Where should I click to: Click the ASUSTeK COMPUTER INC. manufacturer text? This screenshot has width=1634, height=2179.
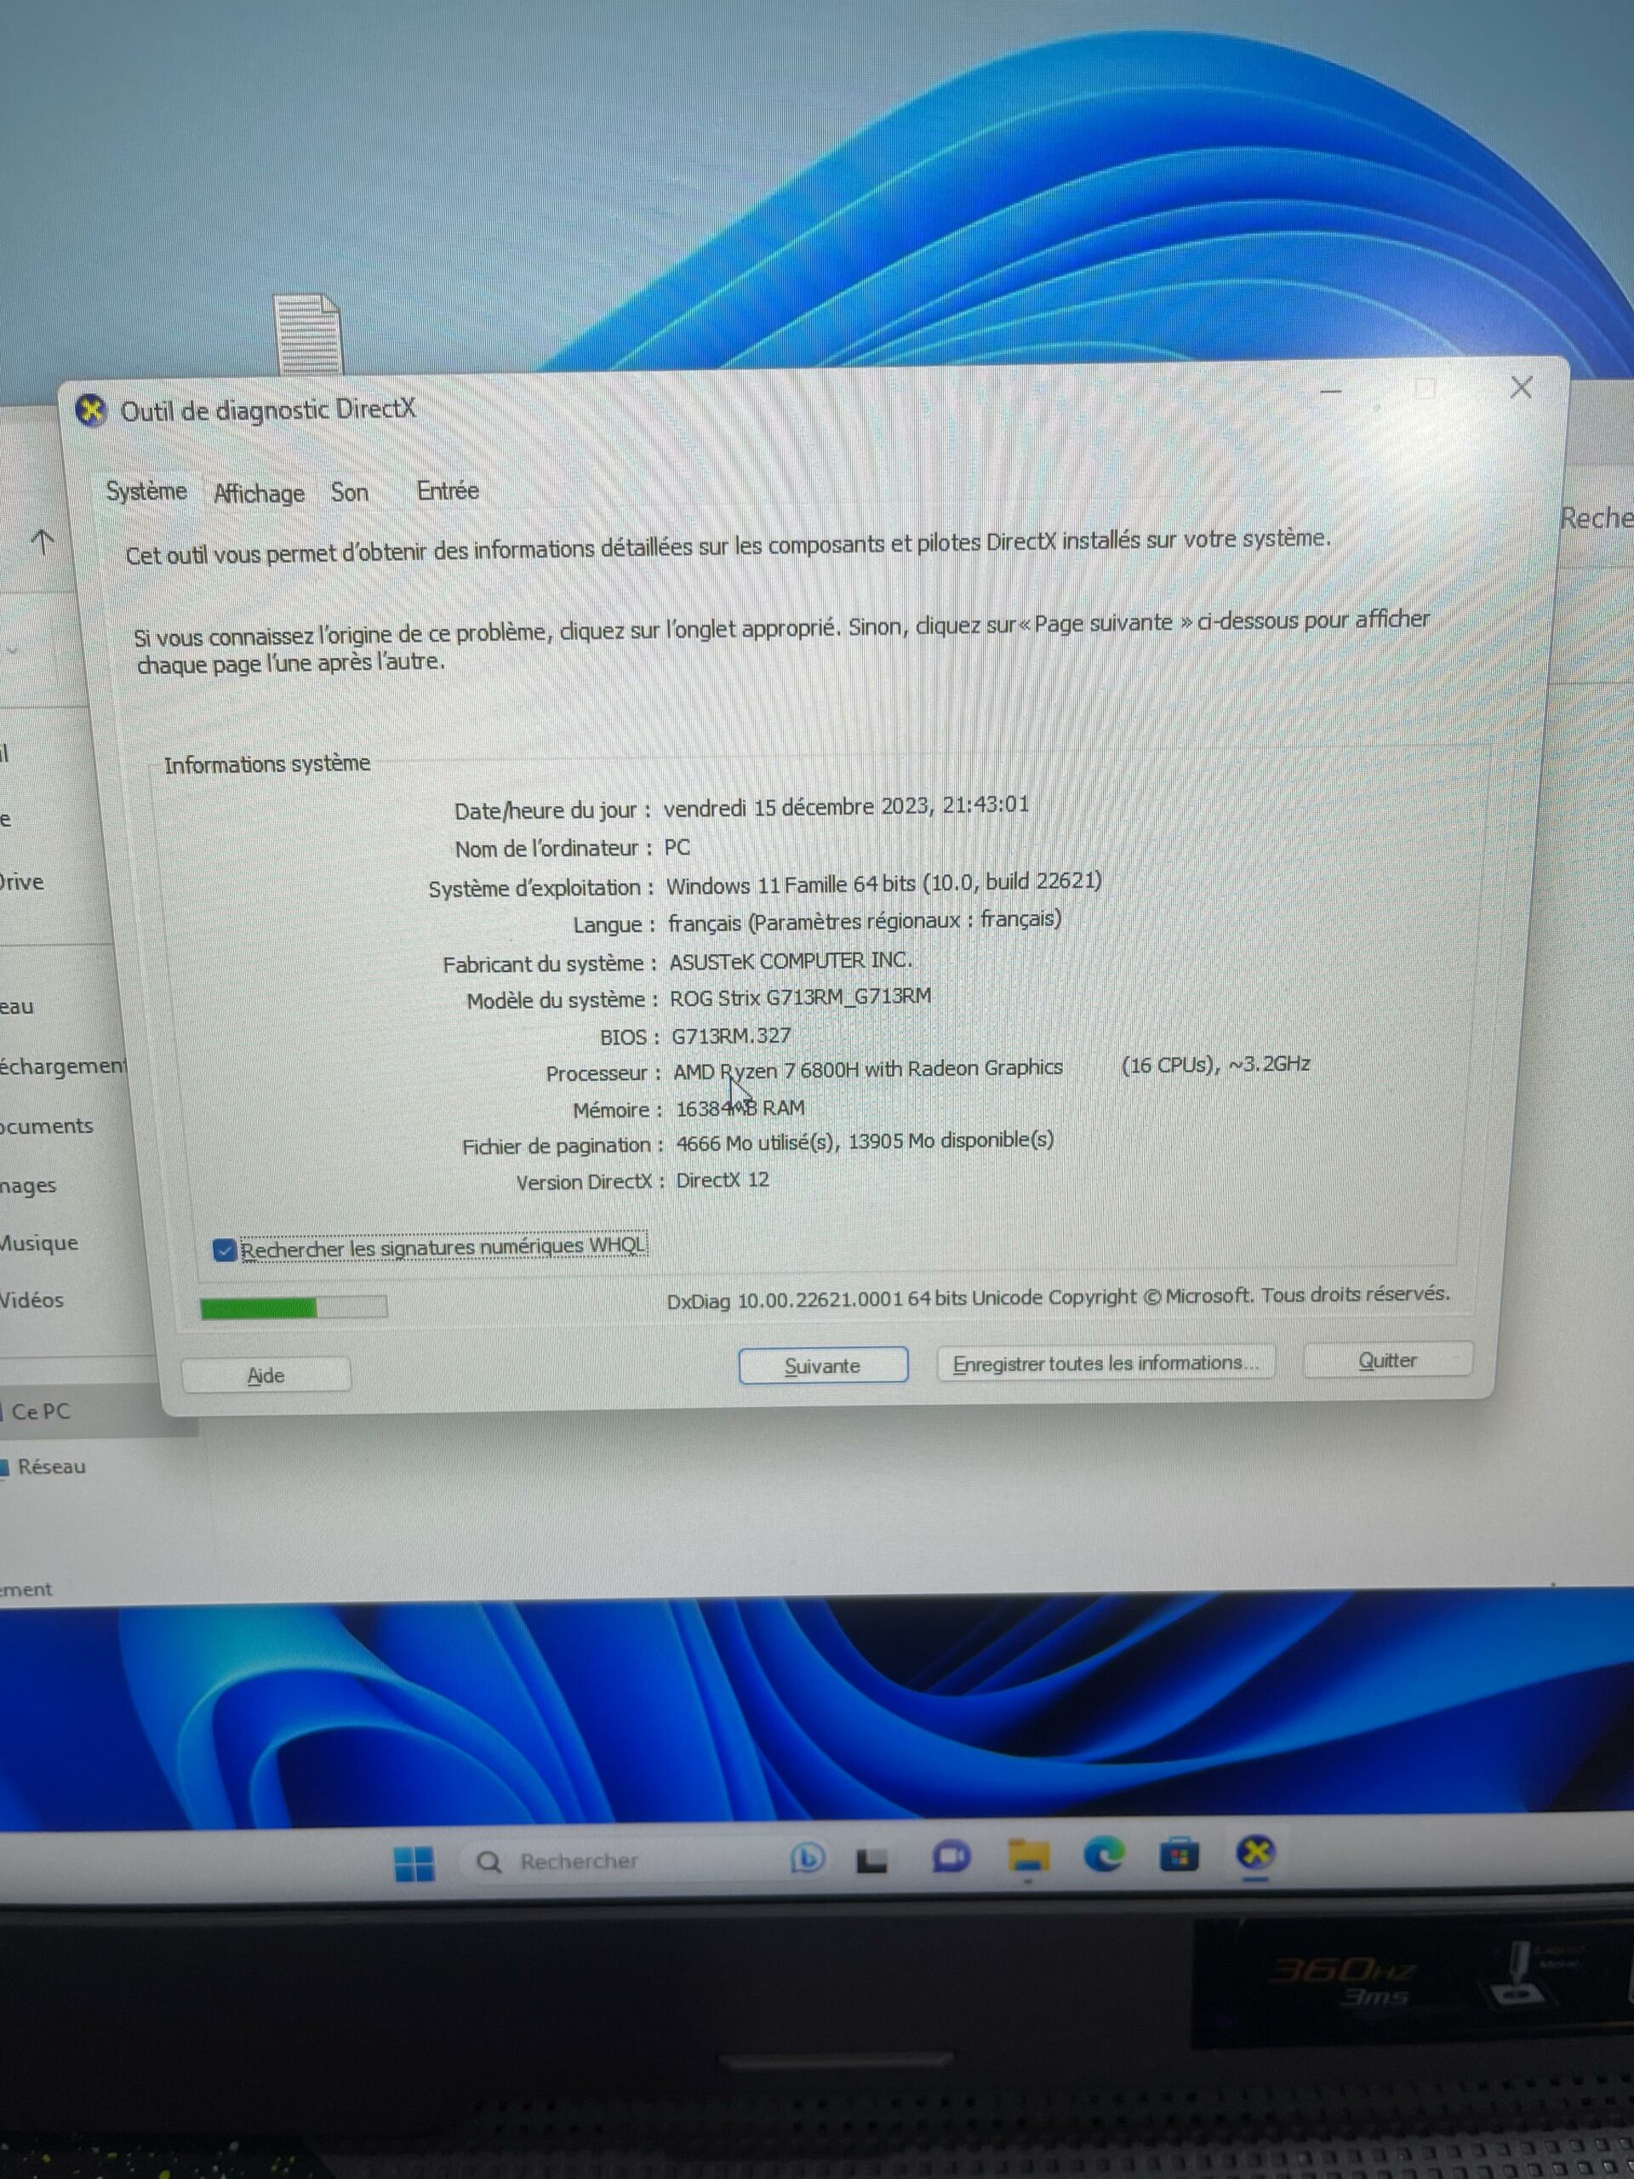790,960
